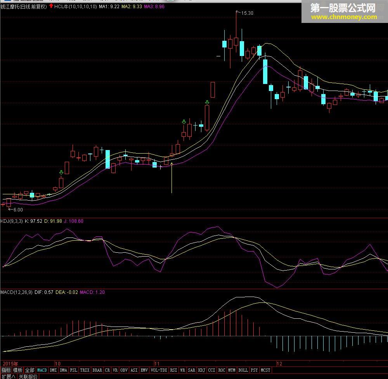Click the KDJ(9,3,3) panel label
Viewport: 388px width, 379px height.
click(x=12, y=221)
